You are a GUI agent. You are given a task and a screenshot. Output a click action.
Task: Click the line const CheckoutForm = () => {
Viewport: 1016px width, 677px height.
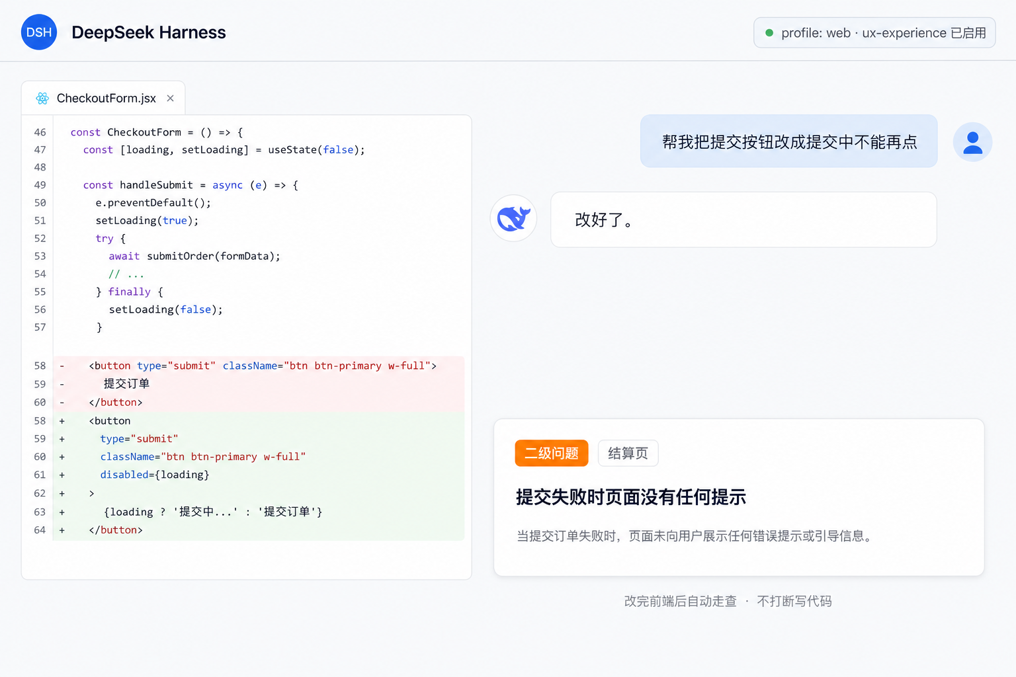click(157, 132)
